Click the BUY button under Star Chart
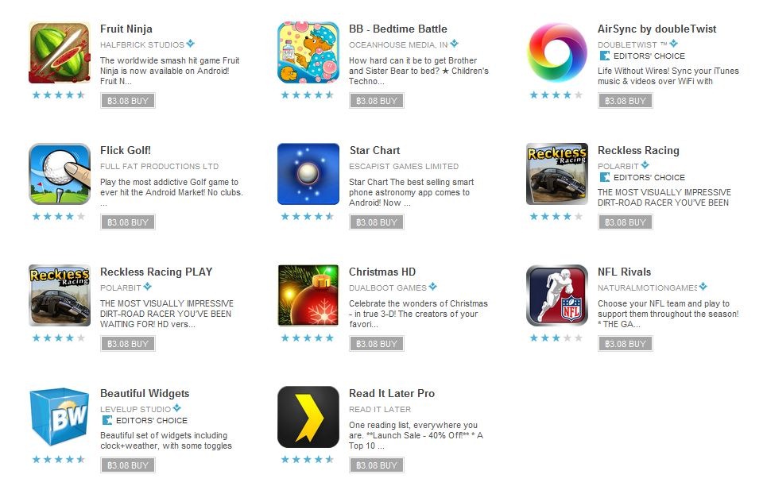 (377, 222)
